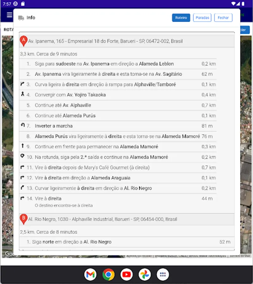Viewport: 253px width, 284px height.
Task: Select the red marker A pin
Action: coord(24,41)
